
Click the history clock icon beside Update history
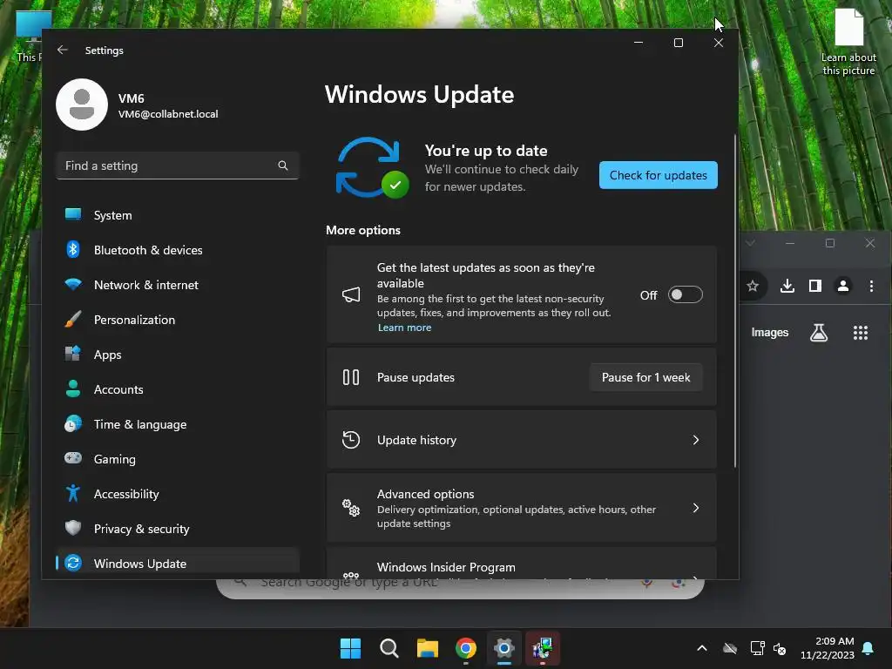tap(351, 440)
